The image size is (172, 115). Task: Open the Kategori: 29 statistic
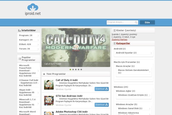pyautogui.click(x=26, y=40)
